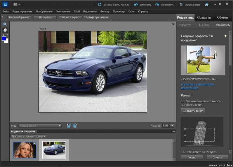Click the Отменить undo button
The image size is (233, 167).
[143, 5]
